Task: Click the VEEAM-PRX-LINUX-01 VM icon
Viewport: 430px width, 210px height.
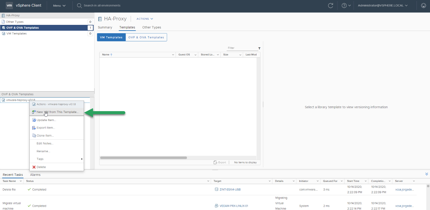Action: [x=216, y=206]
